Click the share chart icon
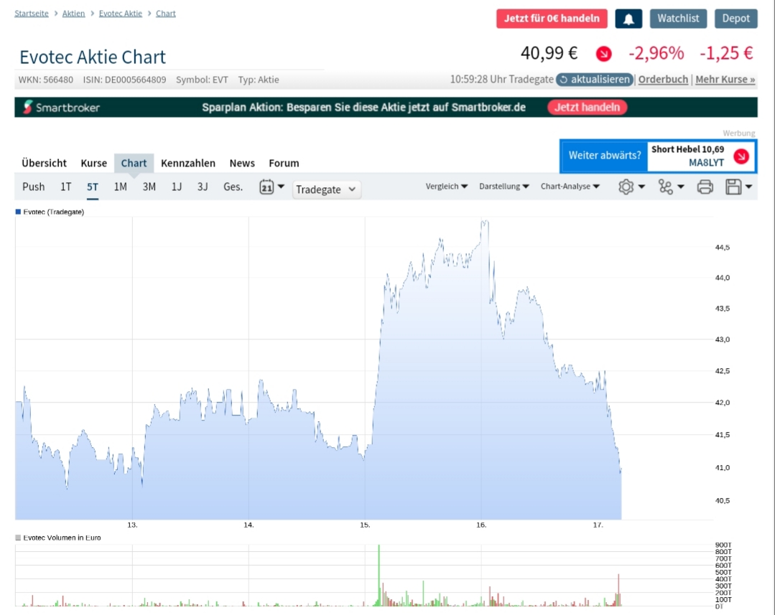 coord(666,187)
